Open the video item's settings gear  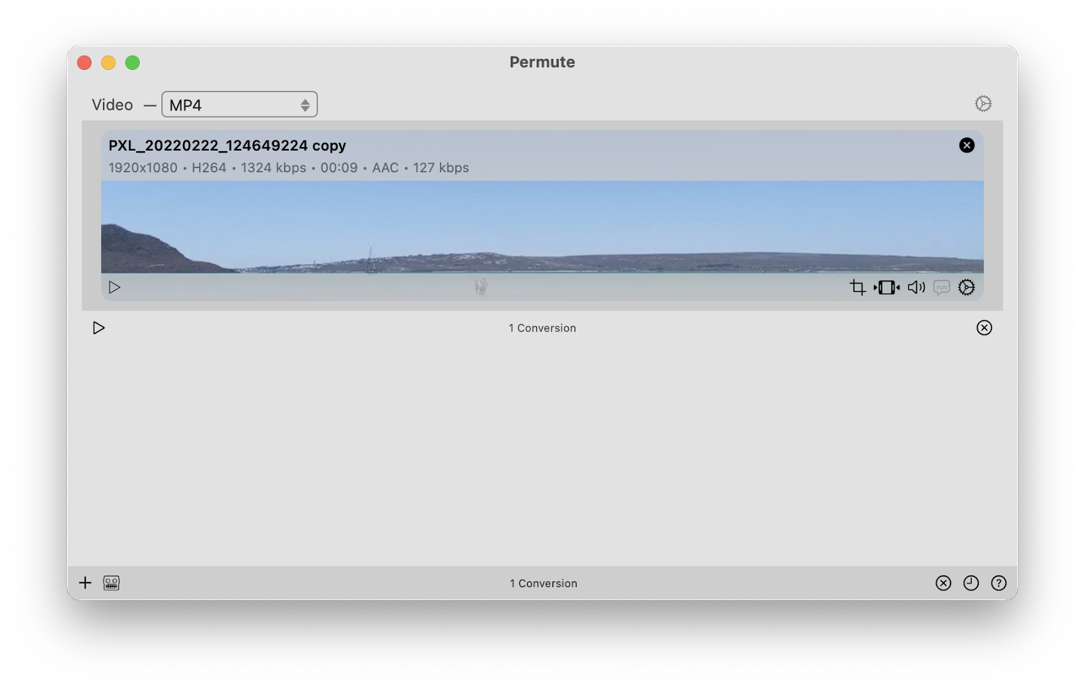click(x=966, y=288)
